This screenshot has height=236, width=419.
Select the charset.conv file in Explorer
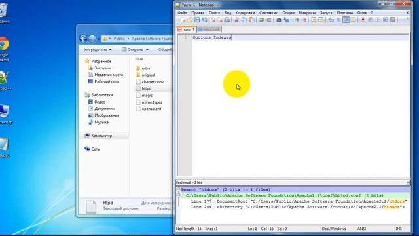click(x=153, y=82)
